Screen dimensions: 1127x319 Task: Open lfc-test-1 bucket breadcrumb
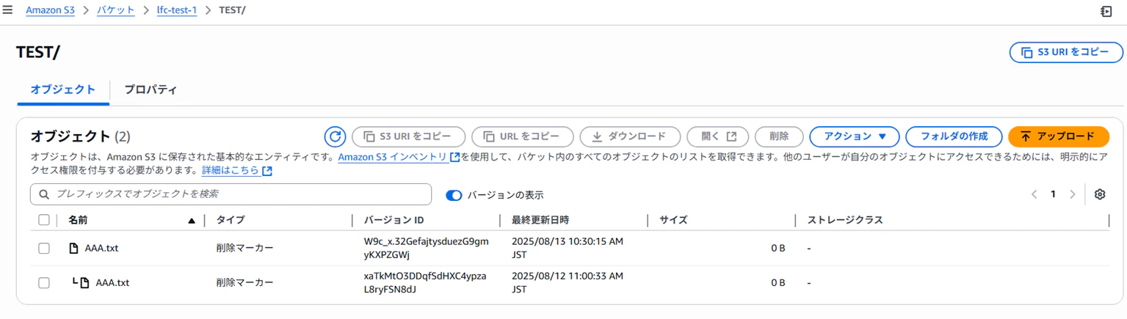(x=177, y=10)
